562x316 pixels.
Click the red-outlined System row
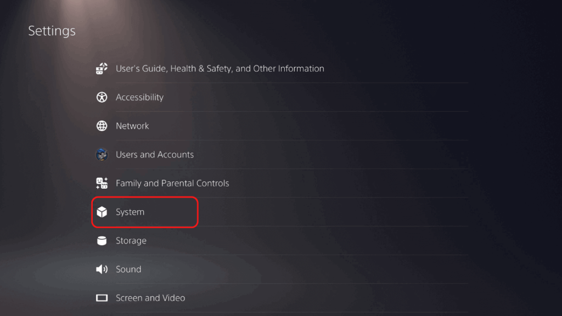point(145,212)
